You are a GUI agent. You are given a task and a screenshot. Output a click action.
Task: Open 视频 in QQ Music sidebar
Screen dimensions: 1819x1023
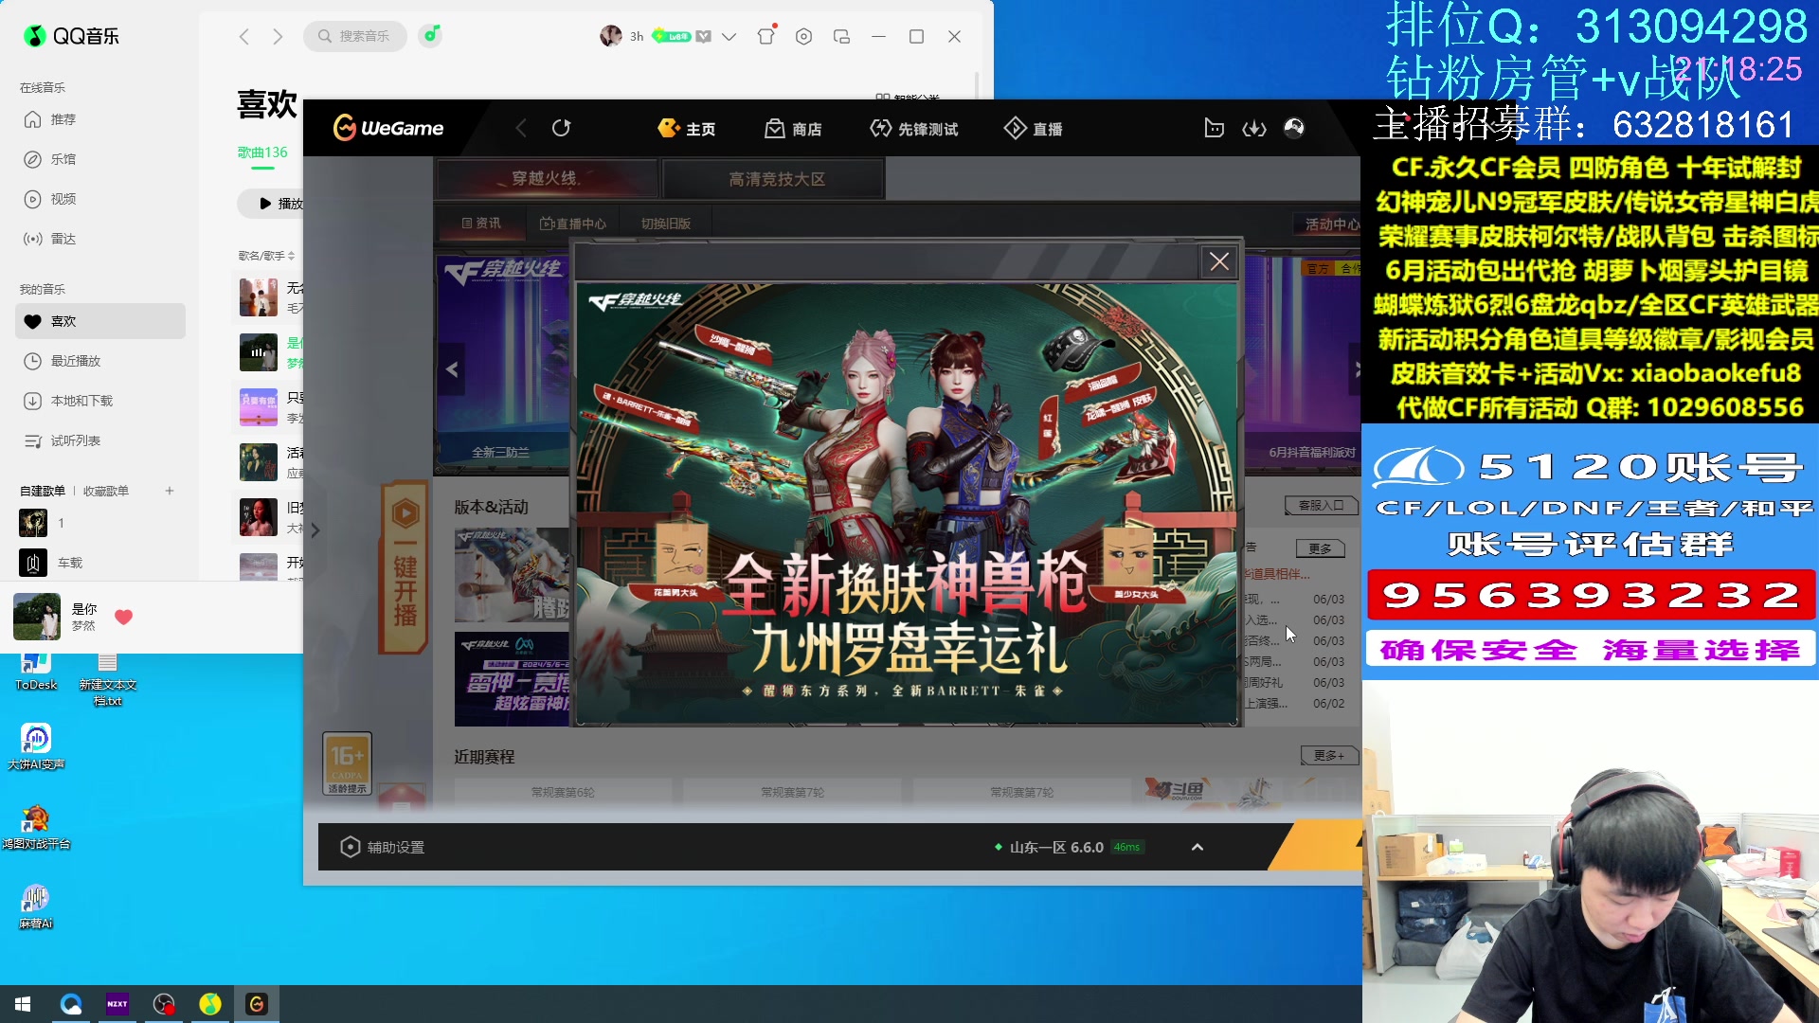[x=100, y=199]
